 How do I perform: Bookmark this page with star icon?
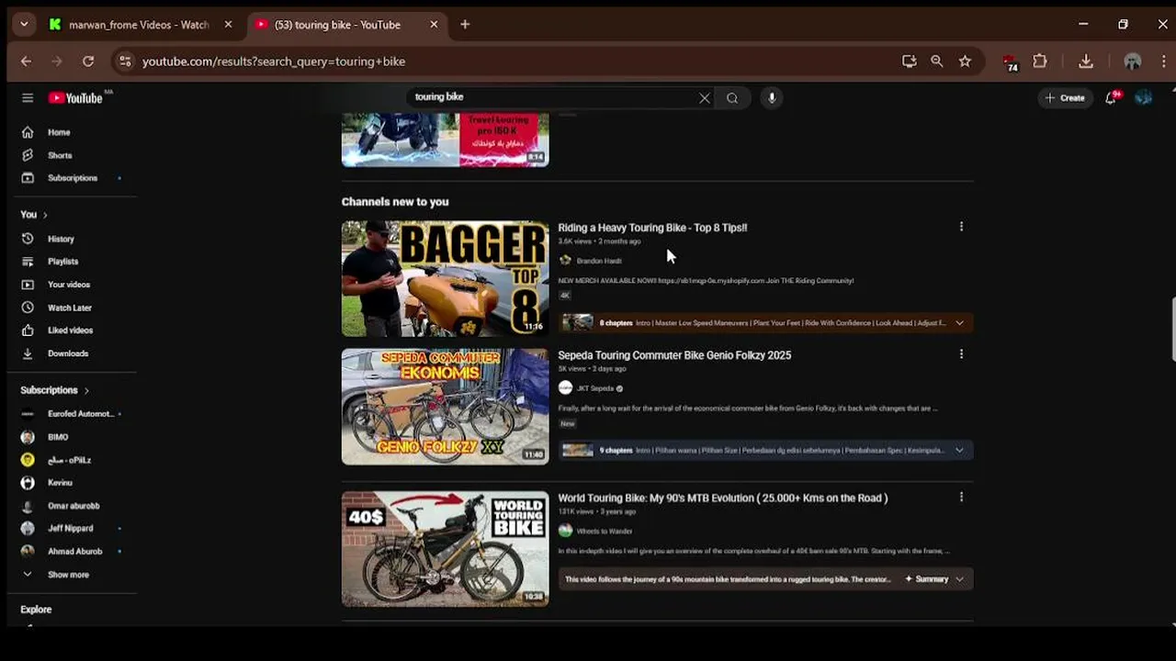[x=965, y=62]
